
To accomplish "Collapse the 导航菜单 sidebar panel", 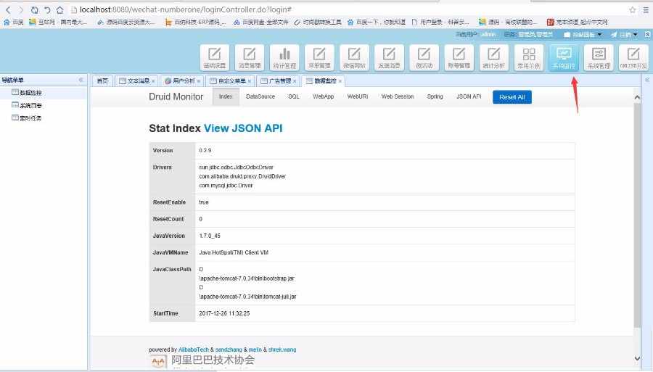I will (81, 80).
